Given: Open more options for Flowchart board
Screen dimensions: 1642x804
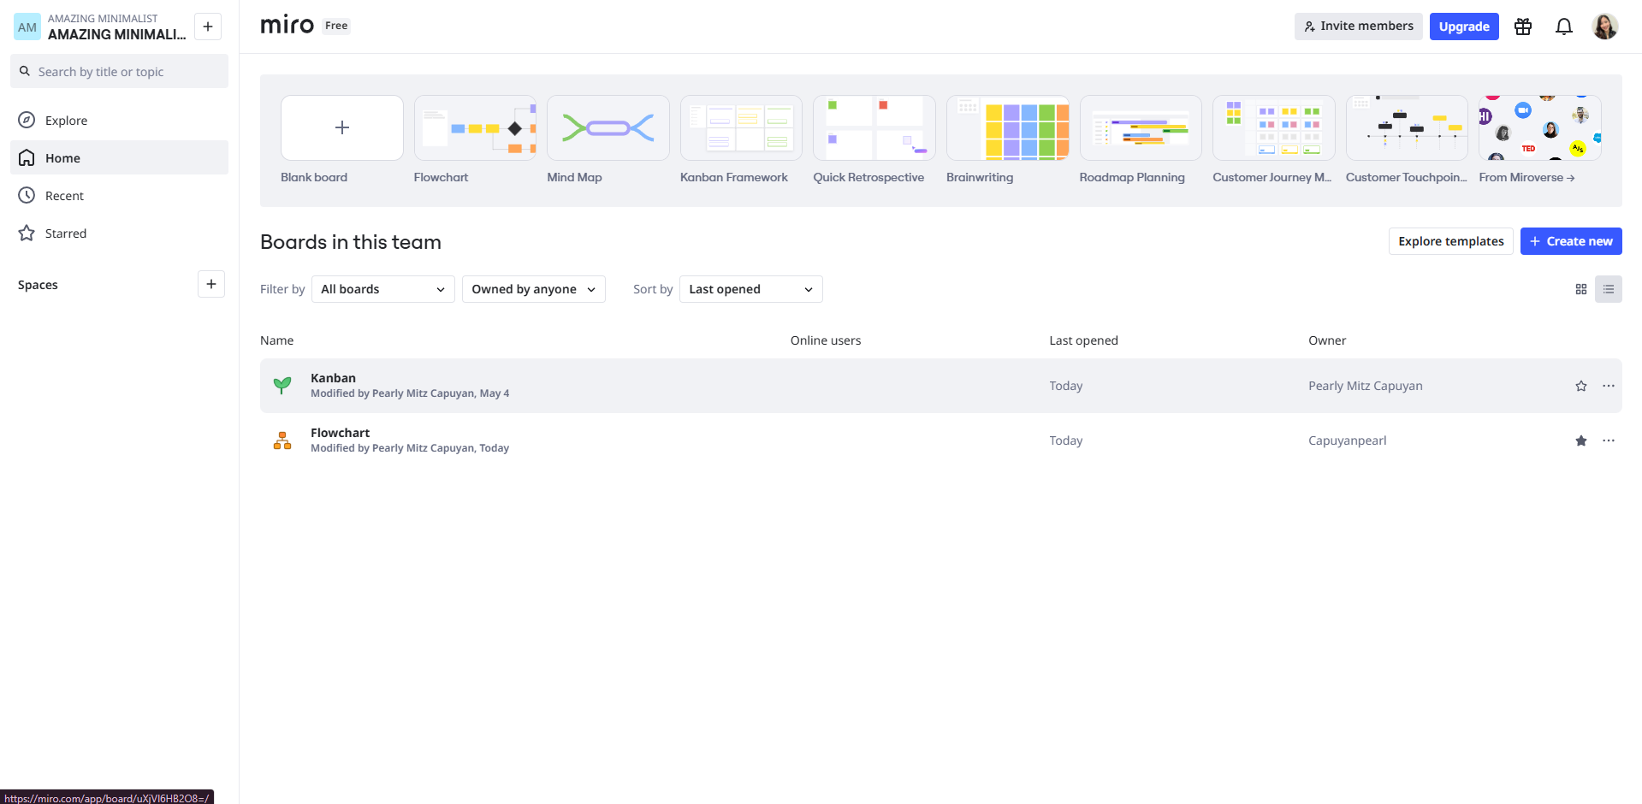Looking at the screenshot, I should point(1608,440).
